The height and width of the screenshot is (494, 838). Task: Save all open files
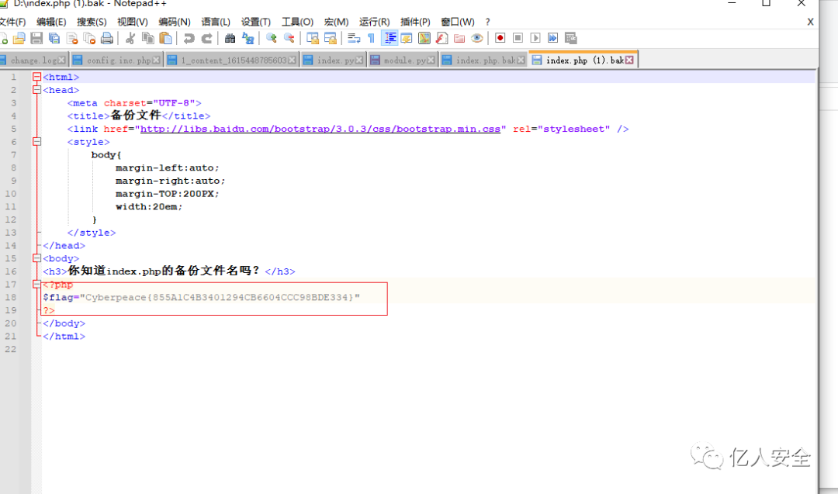pyautogui.click(x=54, y=38)
